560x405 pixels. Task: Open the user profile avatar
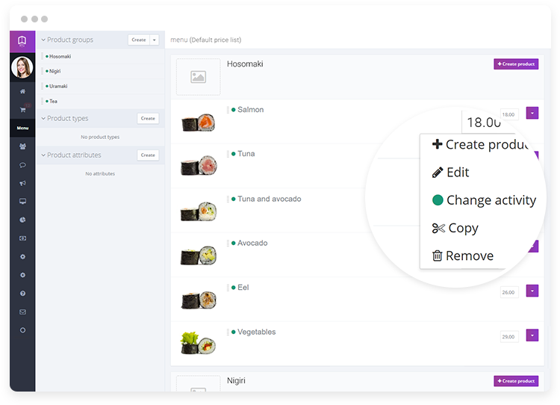coord(22,67)
